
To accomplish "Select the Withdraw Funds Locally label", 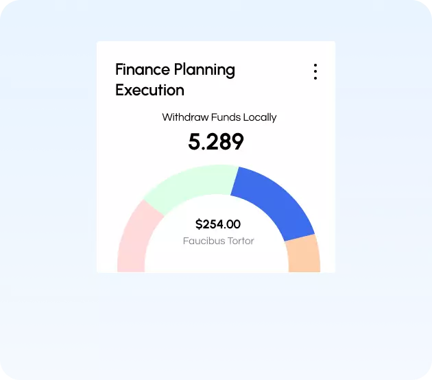I will coord(219,117).
